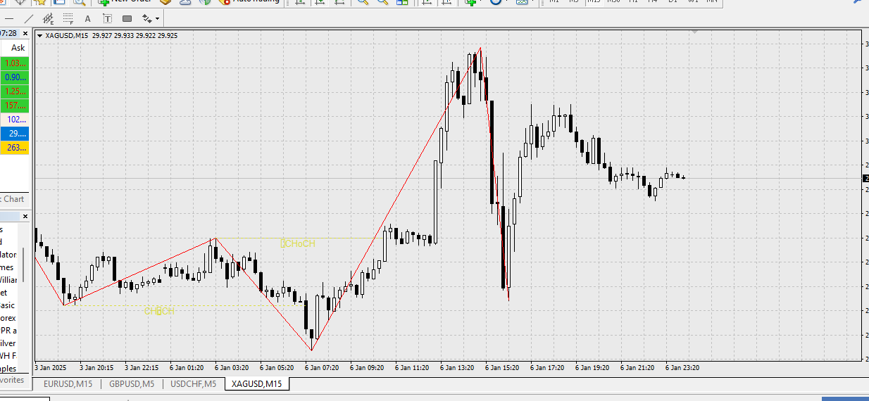Viewport: 869px width, 401px height.
Task: Click the '6 Jan 13:20' time axis label
Action: pyautogui.click(x=457, y=367)
